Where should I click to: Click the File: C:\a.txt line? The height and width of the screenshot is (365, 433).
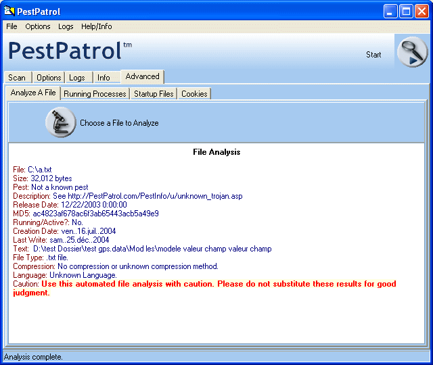32,170
